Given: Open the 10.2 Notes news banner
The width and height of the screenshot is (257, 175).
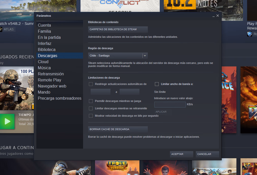Looking at the screenshot, I should pyautogui.click(x=203, y=10).
